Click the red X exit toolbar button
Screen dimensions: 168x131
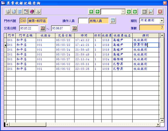click(160, 11)
